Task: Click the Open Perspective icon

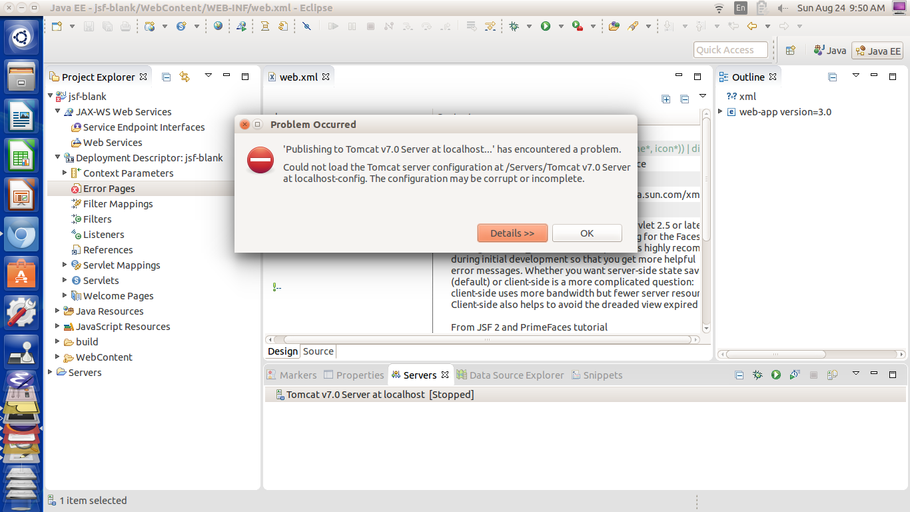Action: (791, 50)
